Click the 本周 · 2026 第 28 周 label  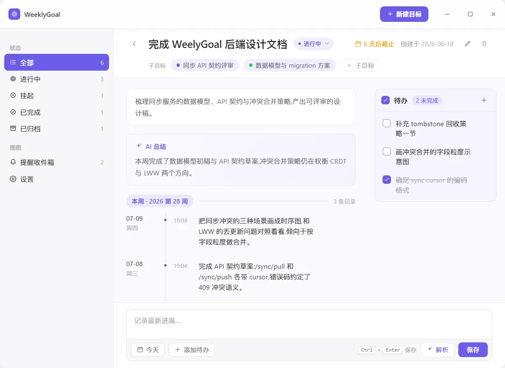coord(159,201)
